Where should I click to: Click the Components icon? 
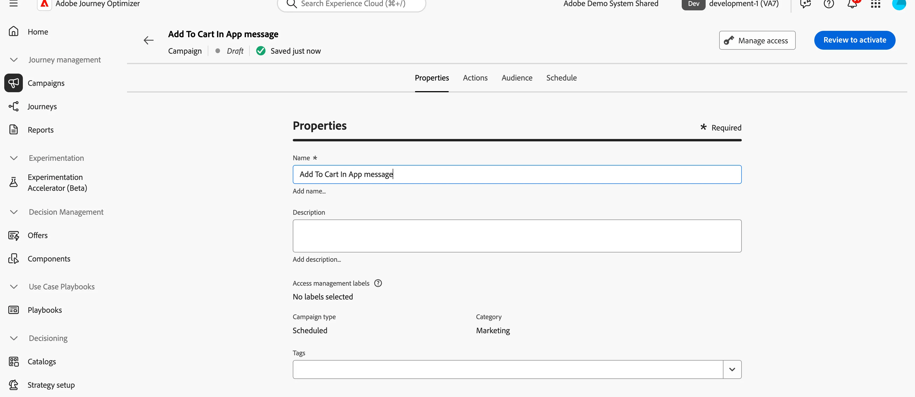[x=14, y=259]
